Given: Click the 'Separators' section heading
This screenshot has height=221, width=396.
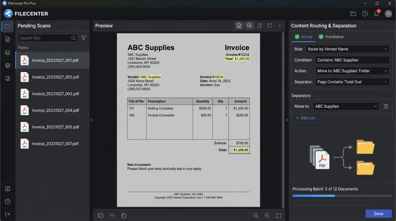Looking at the screenshot, I should [x=301, y=95].
